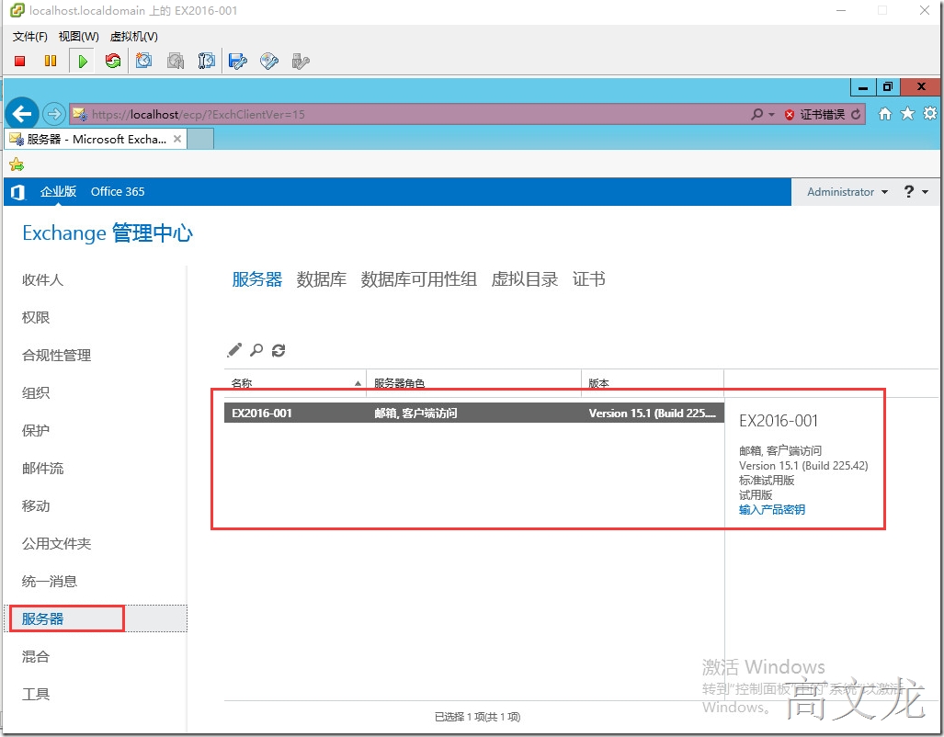Click the 服务器角色 column header
Image resolution: width=944 pixels, height=737 pixels.
coord(473,383)
